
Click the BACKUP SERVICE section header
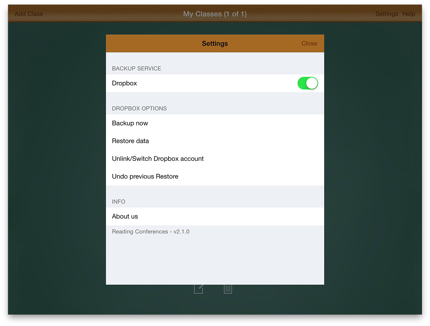tap(137, 69)
